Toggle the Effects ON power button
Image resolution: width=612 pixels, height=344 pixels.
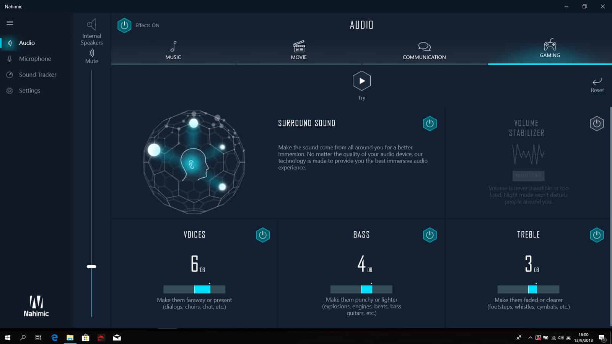tap(124, 26)
